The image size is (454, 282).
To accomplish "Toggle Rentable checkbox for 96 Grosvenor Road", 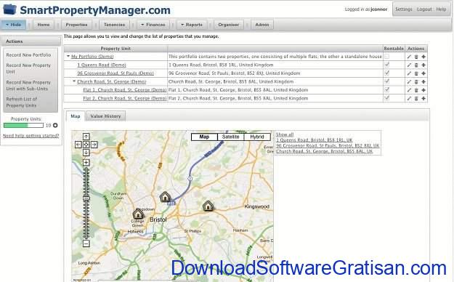I will click(x=387, y=73).
